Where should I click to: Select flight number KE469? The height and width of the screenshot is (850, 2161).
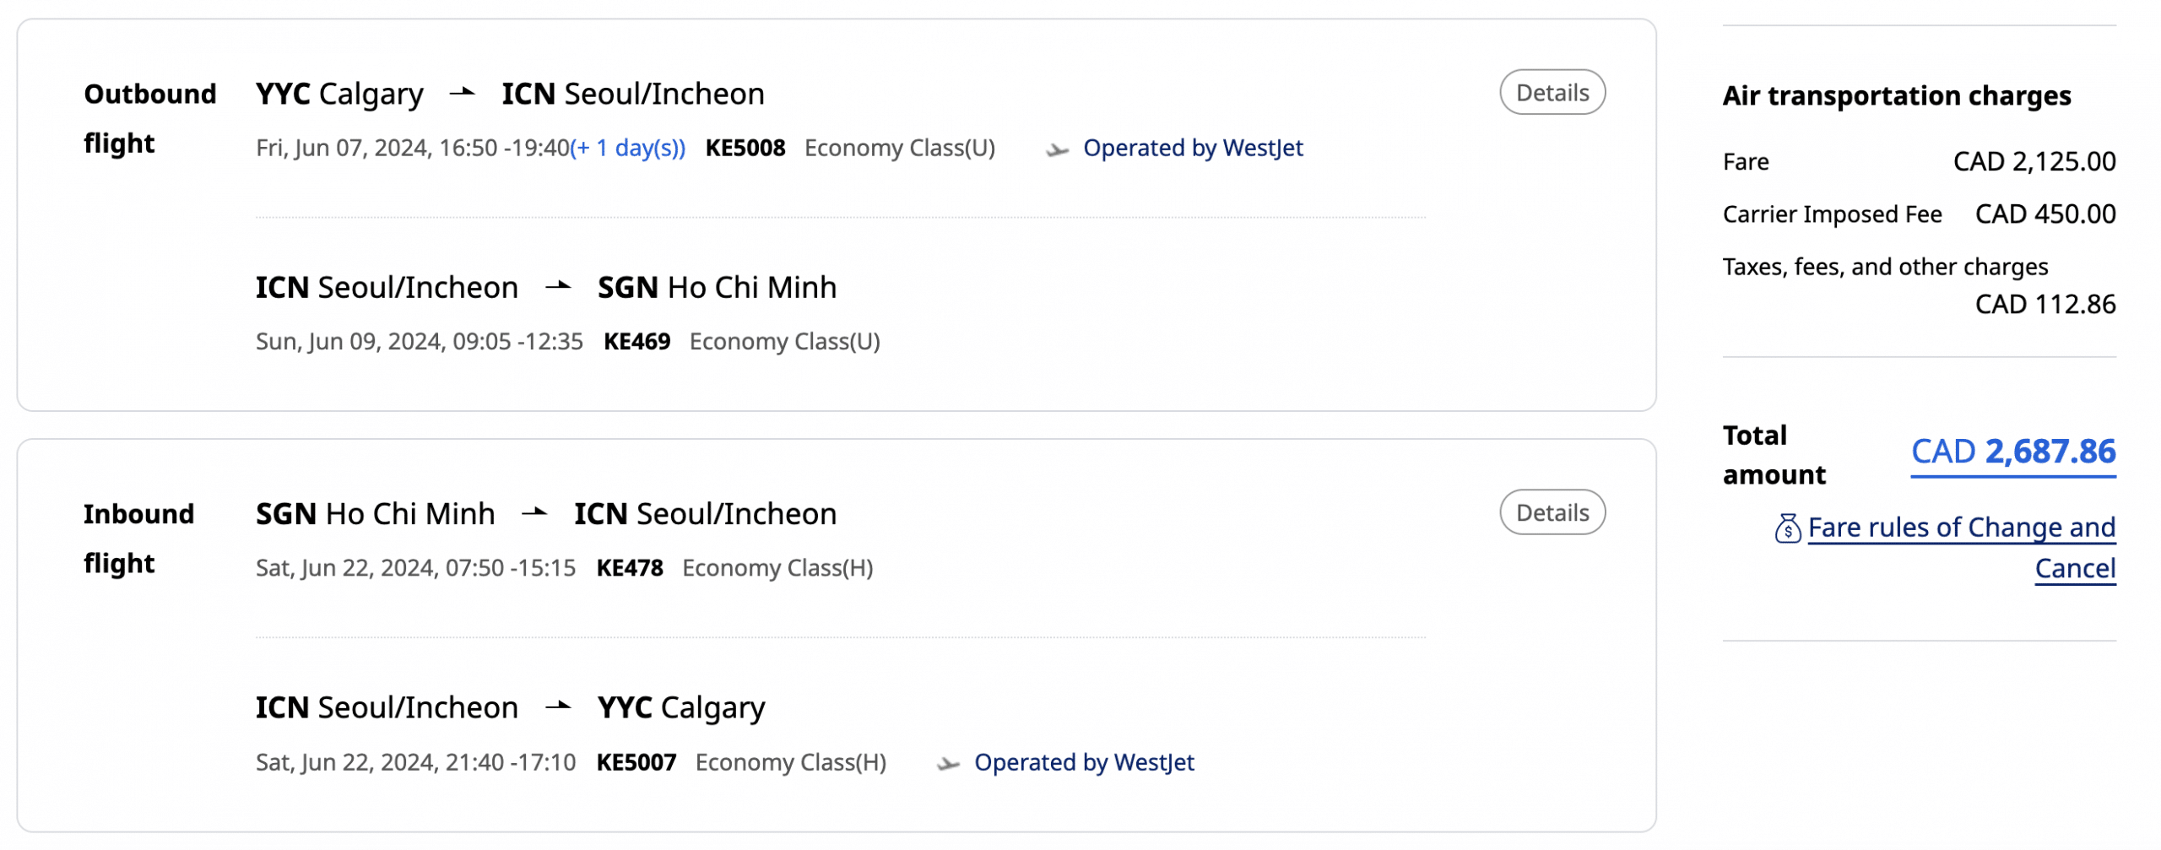636,342
